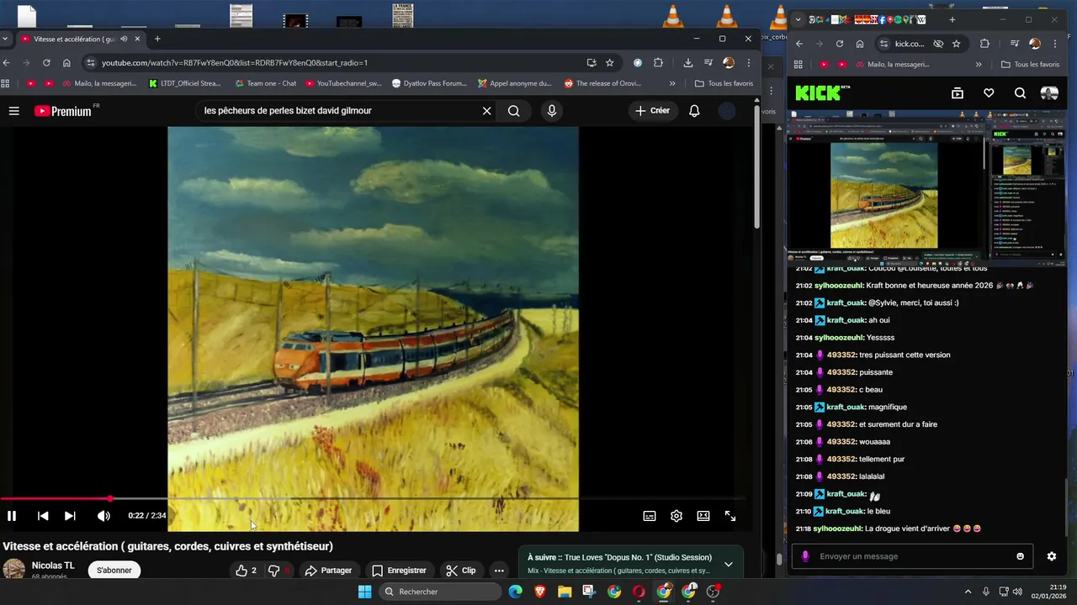Screen dimensions: 1077x605
Task: Open emoji picker in Kick chat
Action: 1021,556
